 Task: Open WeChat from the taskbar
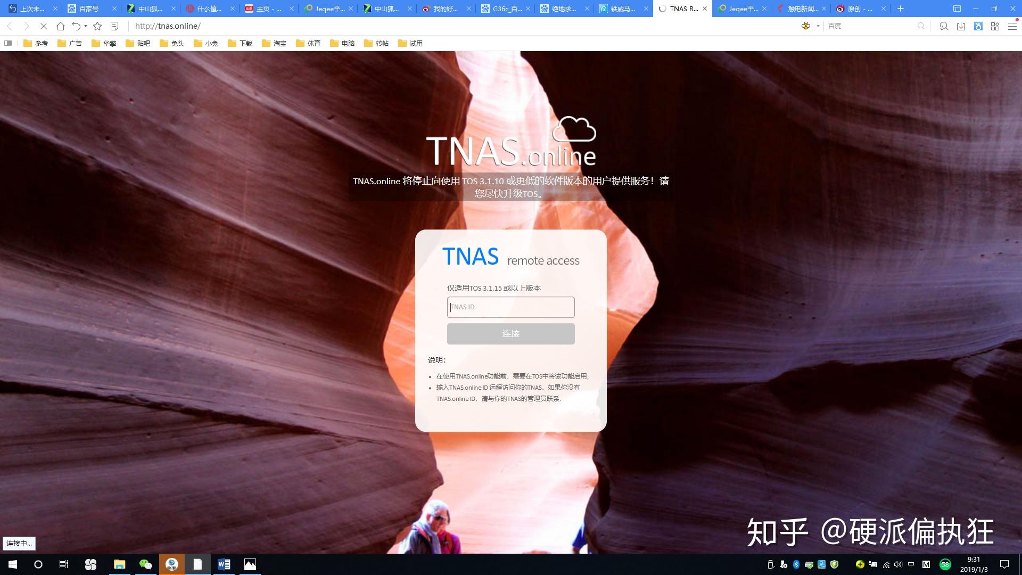click(x=145, y=564)
